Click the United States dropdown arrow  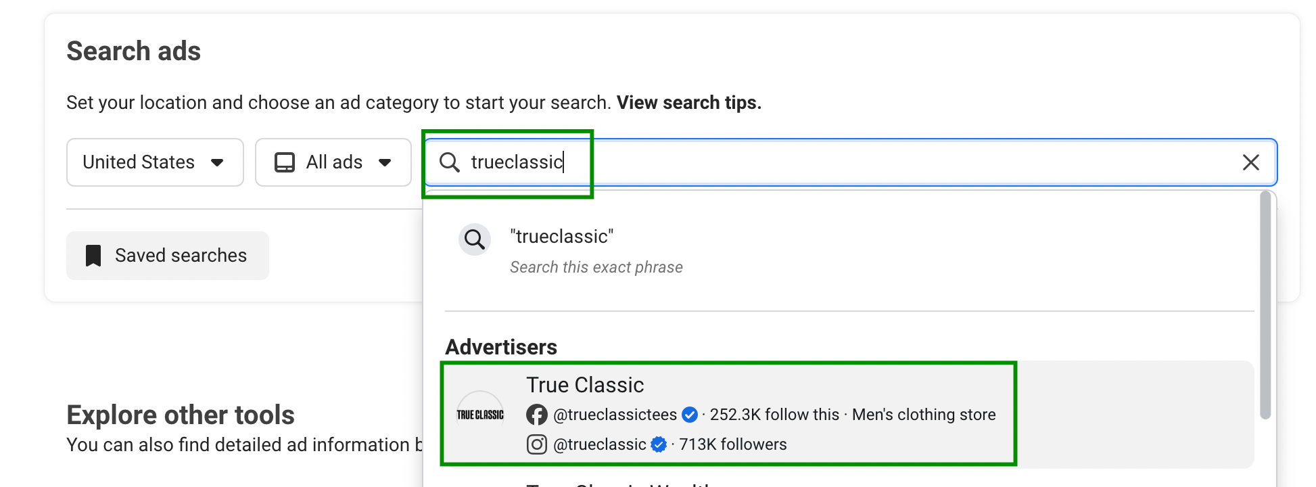click(x=217, y=162)
